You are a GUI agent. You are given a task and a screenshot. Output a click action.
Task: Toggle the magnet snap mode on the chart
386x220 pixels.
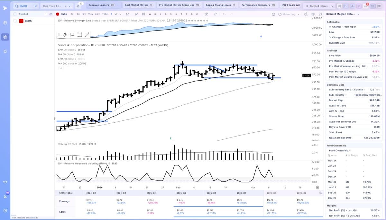[x=66, y=34]
